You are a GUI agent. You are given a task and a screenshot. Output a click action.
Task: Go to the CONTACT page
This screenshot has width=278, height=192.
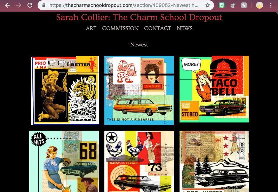coord(158,28)
